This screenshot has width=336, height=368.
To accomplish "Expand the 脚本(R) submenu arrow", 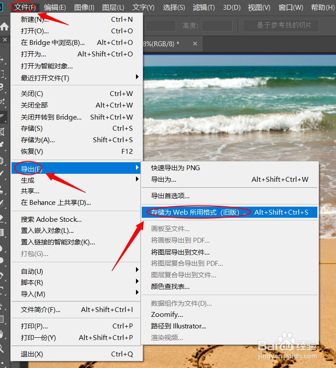I will 137,281.
